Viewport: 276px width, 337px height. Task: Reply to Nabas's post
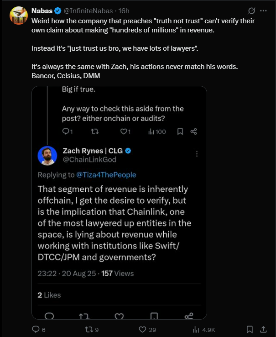36,329
